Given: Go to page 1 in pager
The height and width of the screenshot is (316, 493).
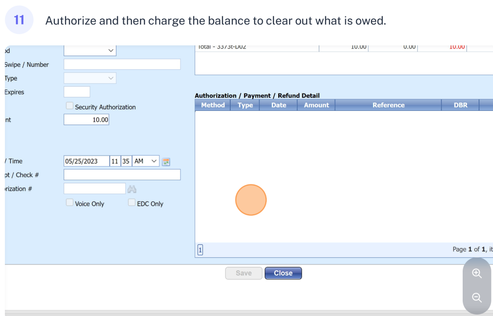Looking at the screenshot, I should pos(200,250).
